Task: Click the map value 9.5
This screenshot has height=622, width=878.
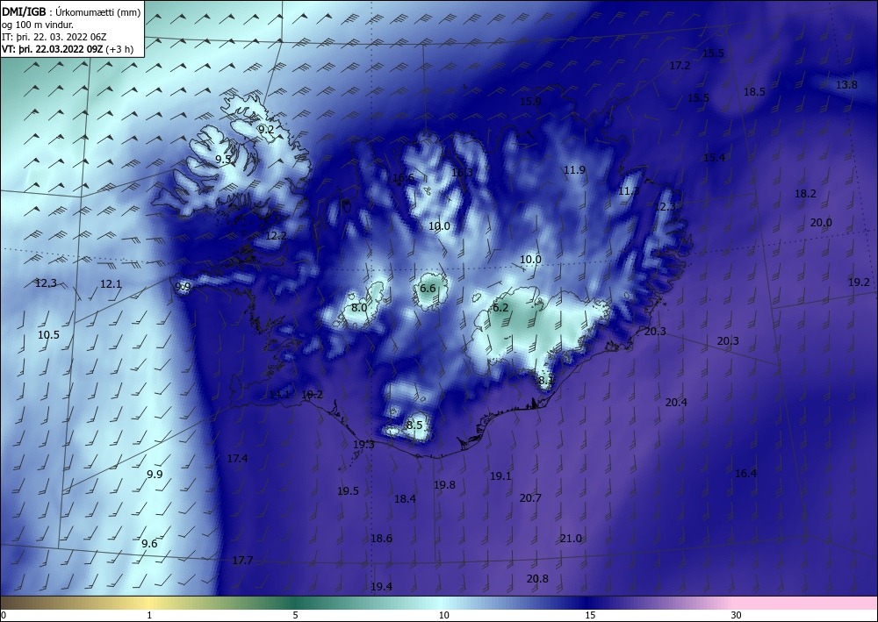Action: [x=223, y=160]
